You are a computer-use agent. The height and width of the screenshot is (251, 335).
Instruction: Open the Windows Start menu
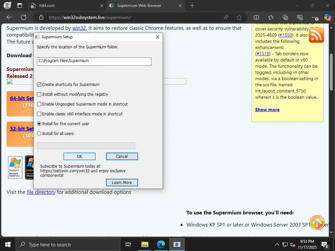pos(8,244)
